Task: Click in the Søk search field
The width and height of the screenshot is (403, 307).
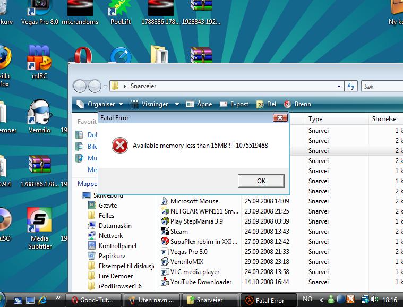Action: click(382, 87)
